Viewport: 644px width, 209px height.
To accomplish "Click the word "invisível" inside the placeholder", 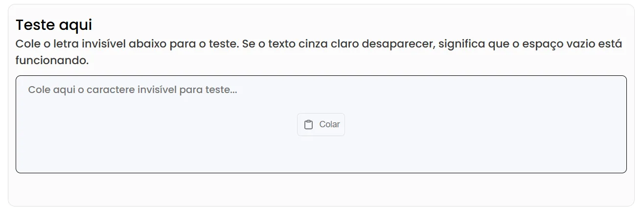I will click(x=157, y=90).
